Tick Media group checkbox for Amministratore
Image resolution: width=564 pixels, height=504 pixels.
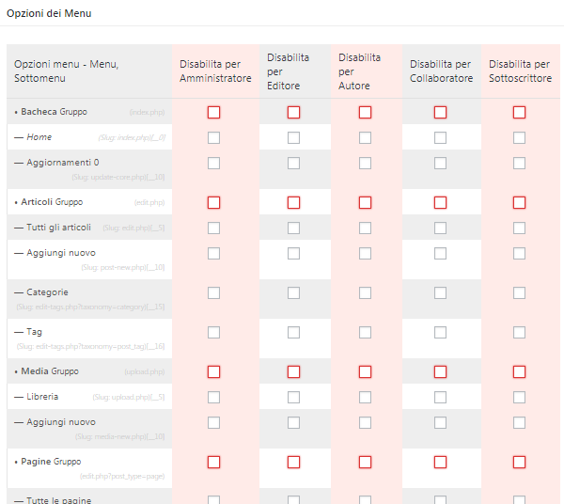pos(213,371)
